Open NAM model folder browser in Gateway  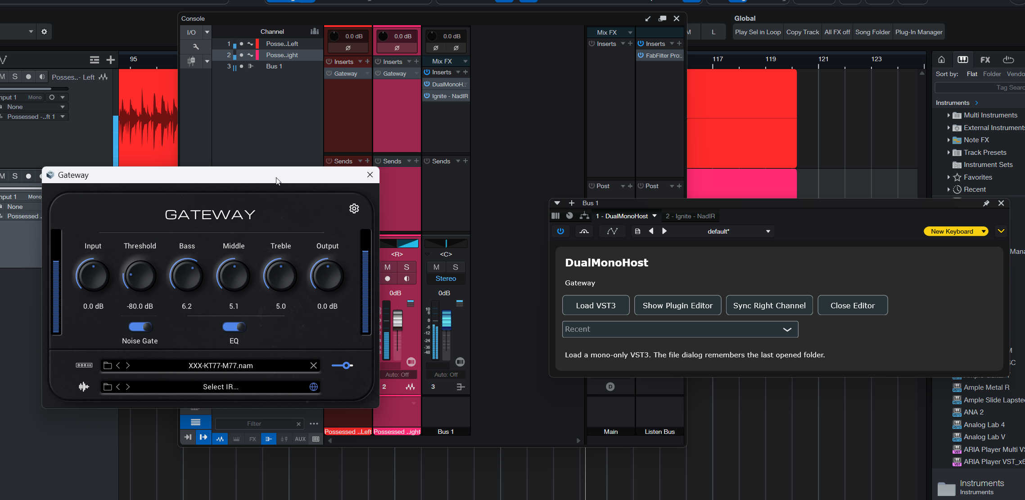point(108,365)
